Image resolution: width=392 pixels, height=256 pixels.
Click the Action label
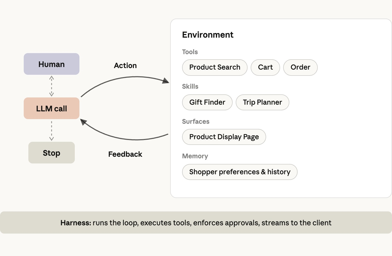click(x=125, y=65)
